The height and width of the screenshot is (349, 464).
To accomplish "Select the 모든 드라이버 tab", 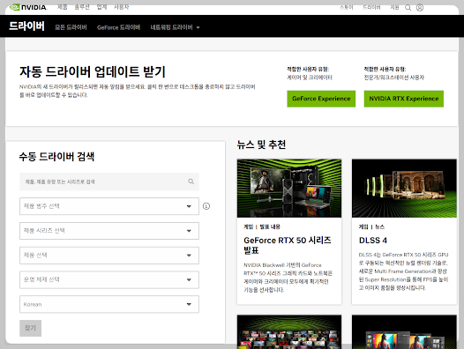I will [x=71, y=27].
